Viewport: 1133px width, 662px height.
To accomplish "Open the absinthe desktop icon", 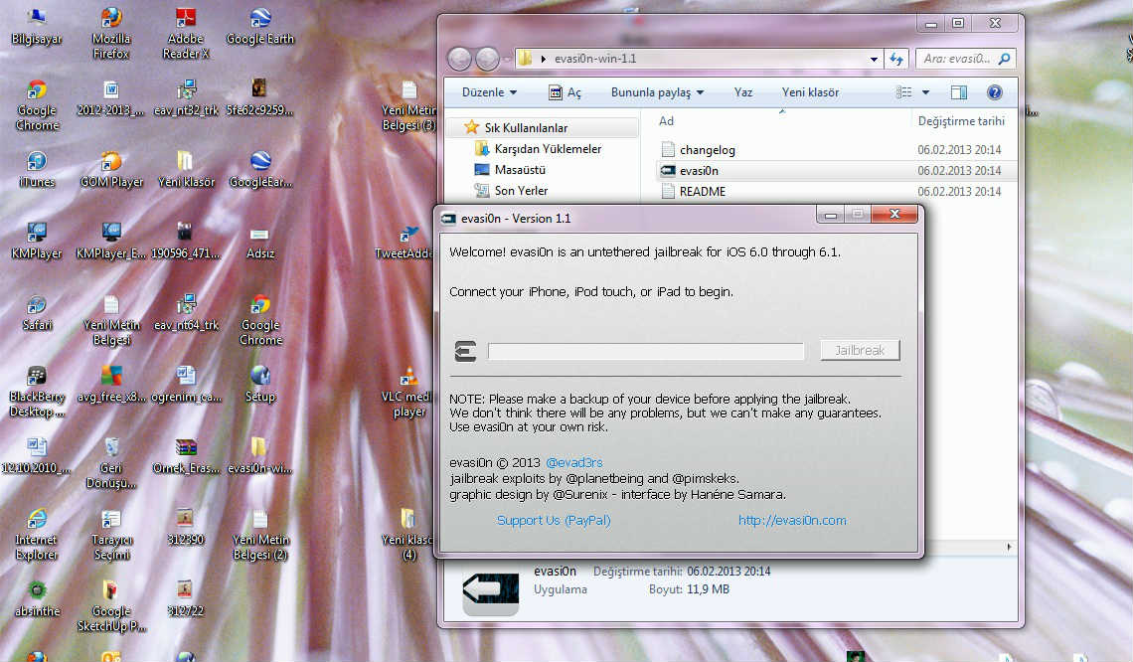I will click(x=36, y=599).
